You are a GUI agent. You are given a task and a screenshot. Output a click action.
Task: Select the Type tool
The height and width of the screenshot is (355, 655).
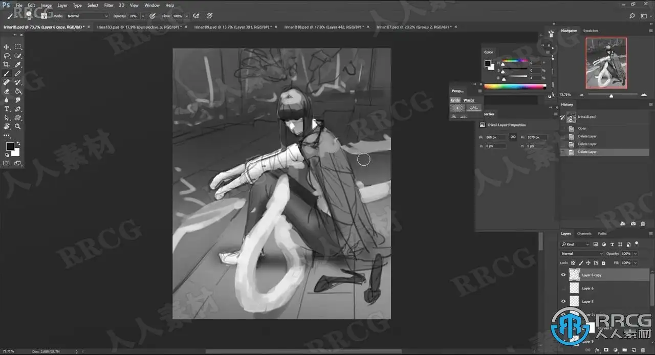(7, 109)
